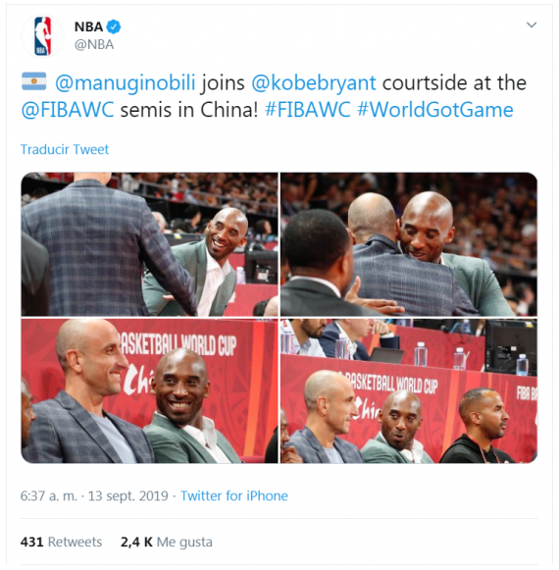The image size is (559, 570).
Task: Click the Argentina flag emoji
Action: coord(34,81)
